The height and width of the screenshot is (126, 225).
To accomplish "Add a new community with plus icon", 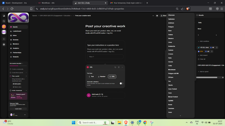I will click(x=4, y=39).
